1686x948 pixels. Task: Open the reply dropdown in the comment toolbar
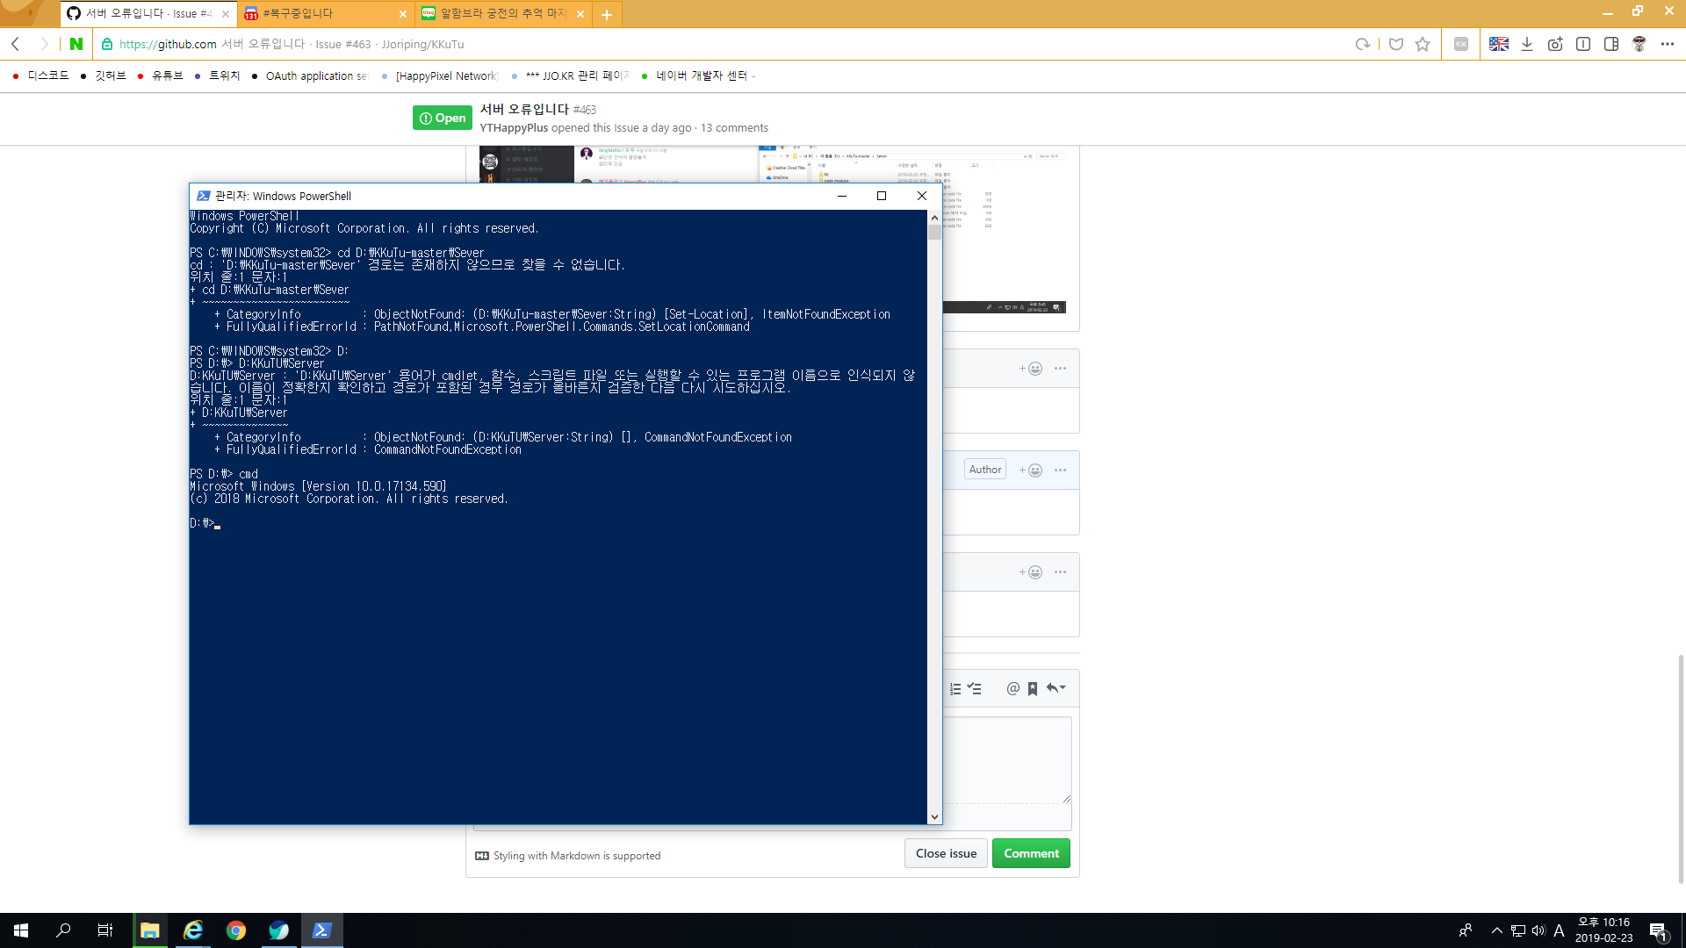coord(1056,688)
